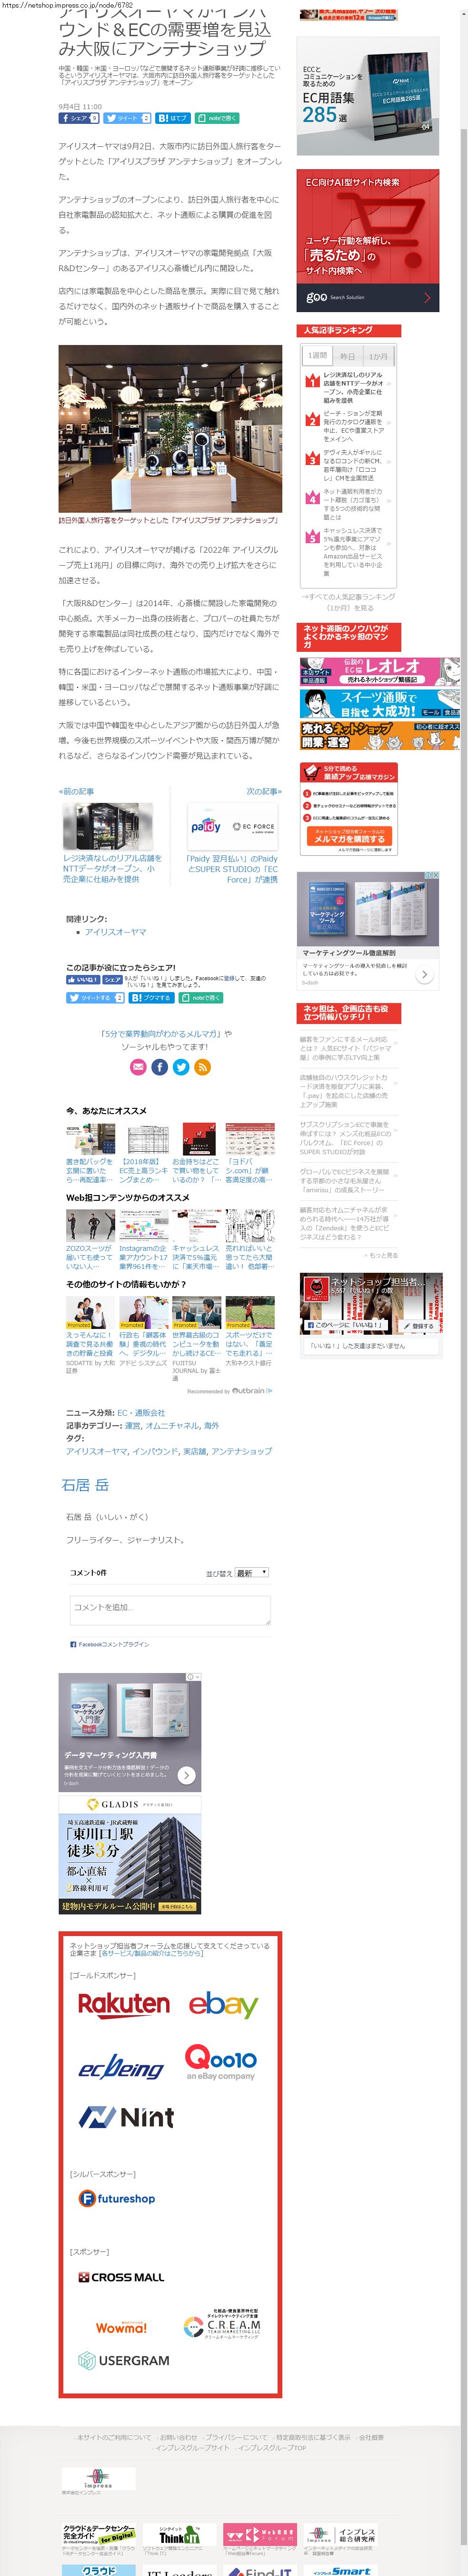Open the アイリスオーヤマ related link

pos(115,932)
